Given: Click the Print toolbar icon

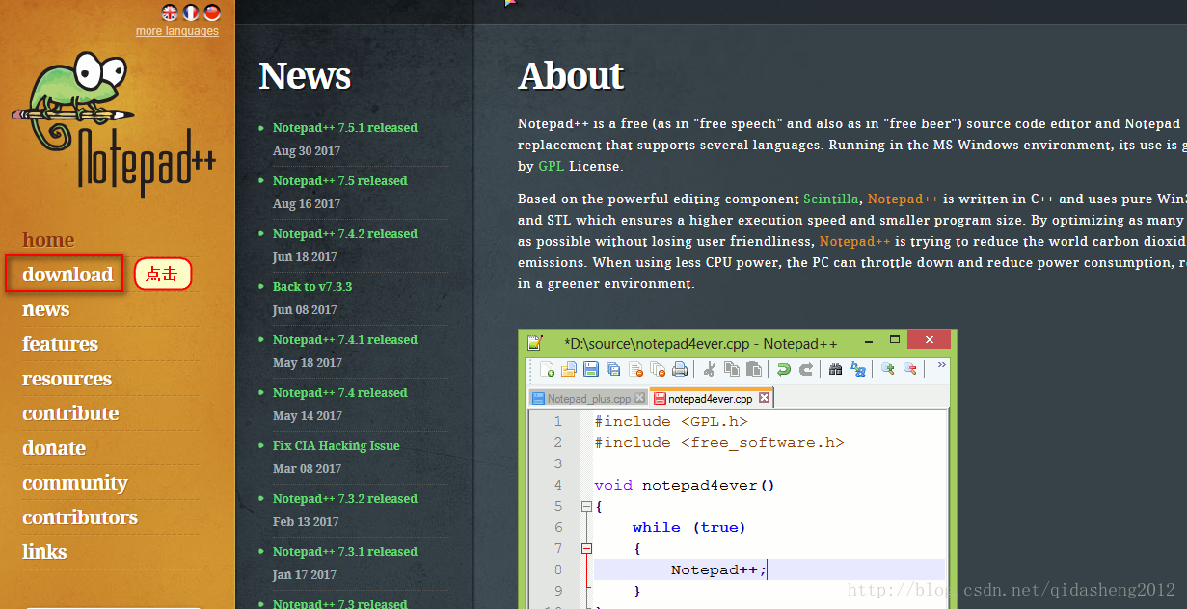Looking at the screenshot, I should (x=680, y=369).
